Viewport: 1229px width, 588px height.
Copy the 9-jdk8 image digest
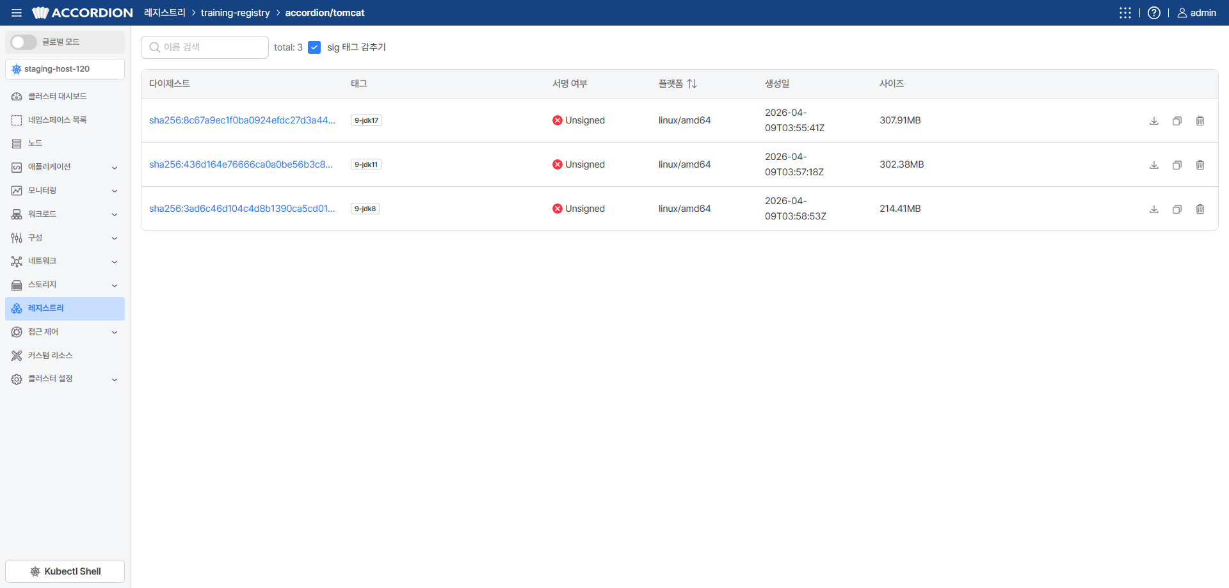click(x=1177, y=209)
